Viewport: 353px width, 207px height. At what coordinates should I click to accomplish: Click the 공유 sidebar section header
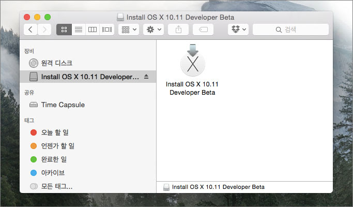point(29,93)
